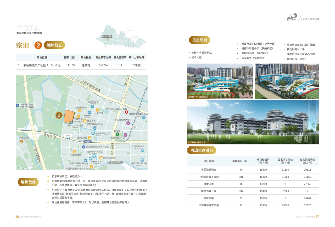Image resolution: width=335 pixels, height=227 pixels.
Task: Click the 鹏瑞利青羊广场 shopping cart icon
Action: coord(126,135)
